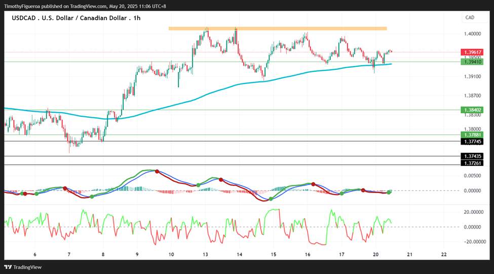
Task: Click date label 13 on time axis
Action: 205,254
